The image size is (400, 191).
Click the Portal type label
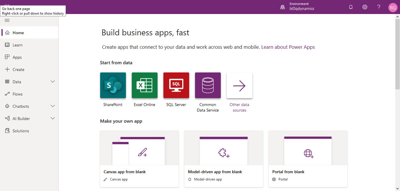point(283,179)
